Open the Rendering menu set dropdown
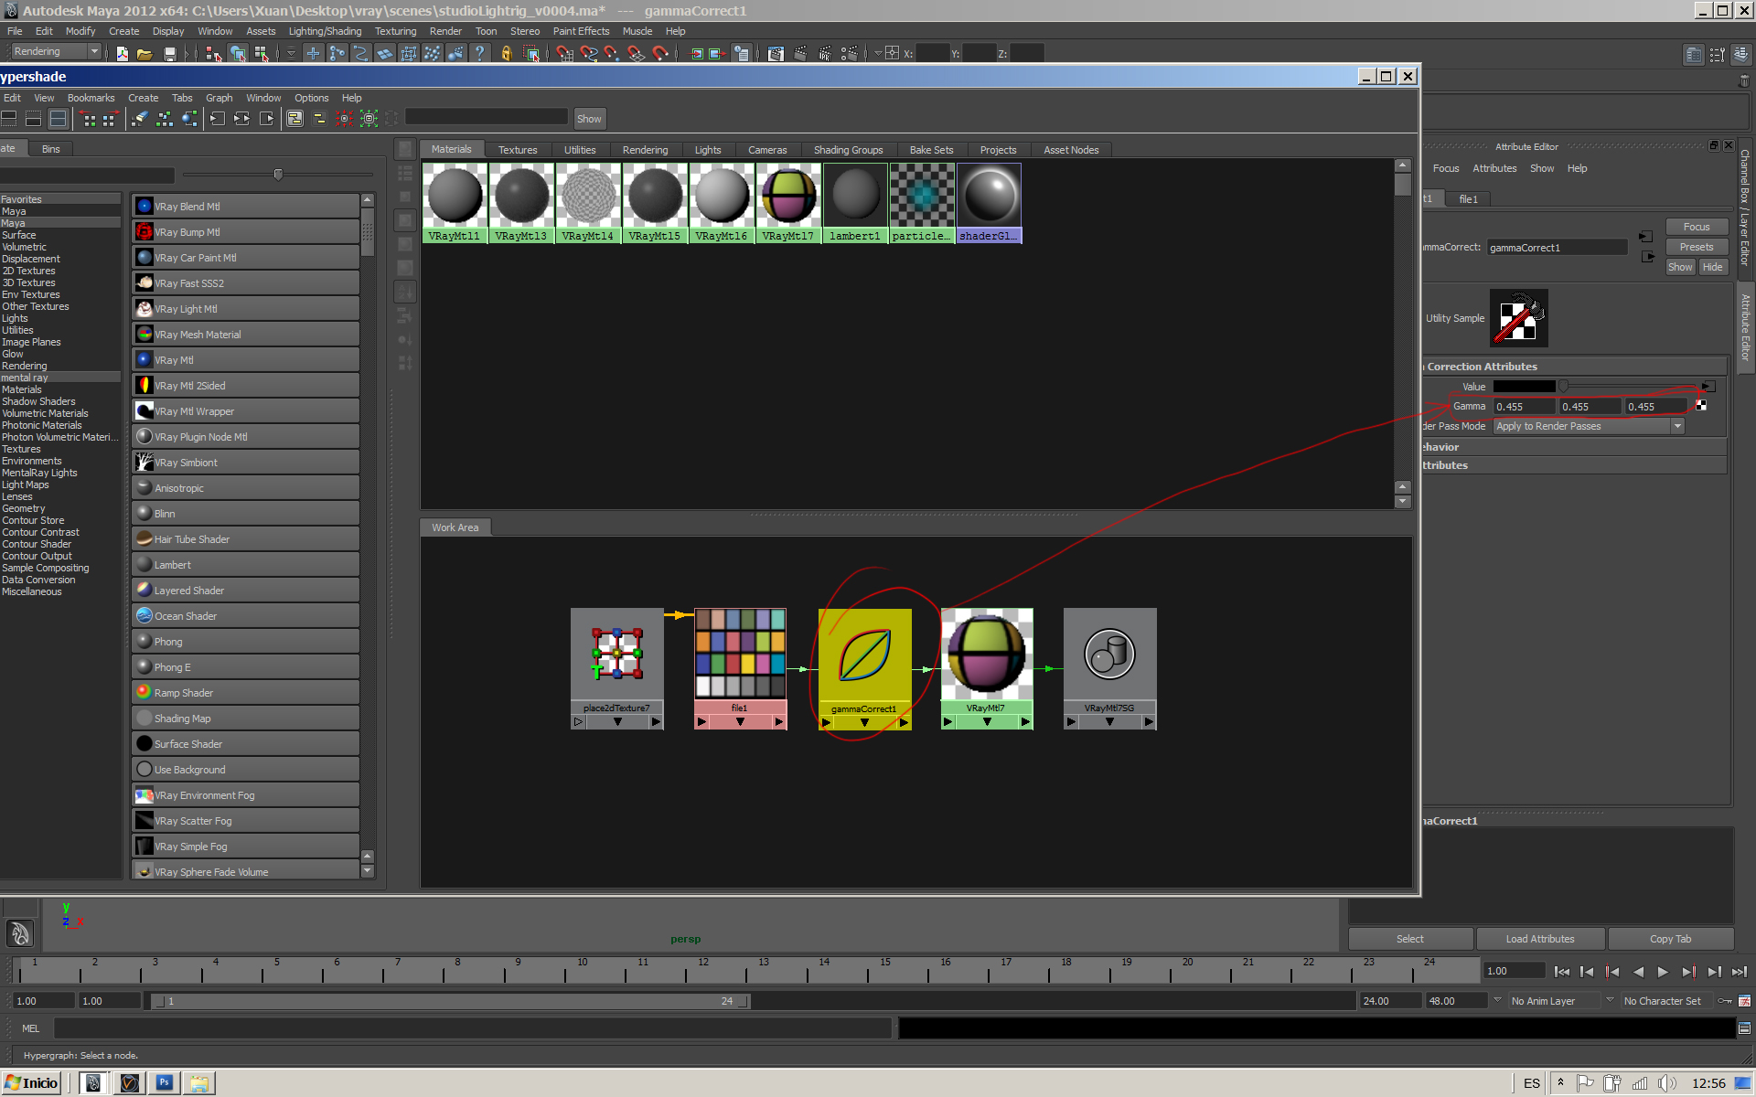 56,52
